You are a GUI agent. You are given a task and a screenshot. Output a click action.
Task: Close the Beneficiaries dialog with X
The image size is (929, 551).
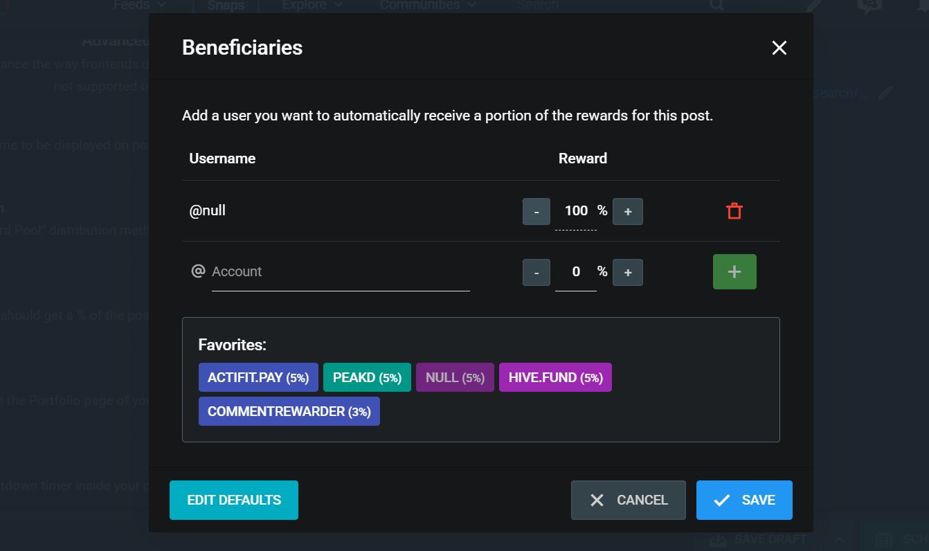point(779,48)
